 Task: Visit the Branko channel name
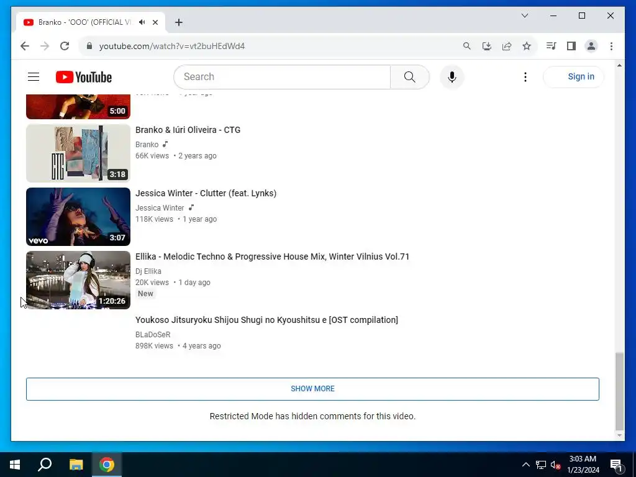tap(147, 144)
